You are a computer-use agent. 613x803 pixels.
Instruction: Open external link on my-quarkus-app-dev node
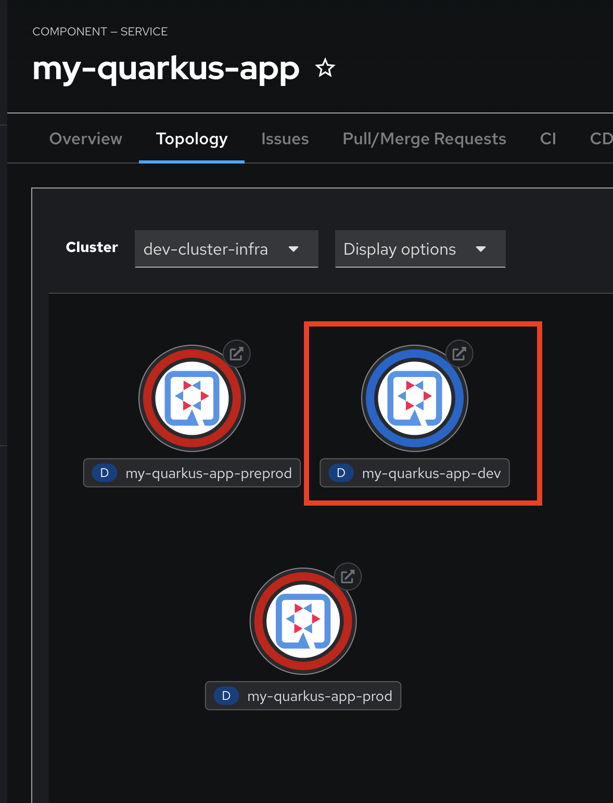[x=459, y=354]
